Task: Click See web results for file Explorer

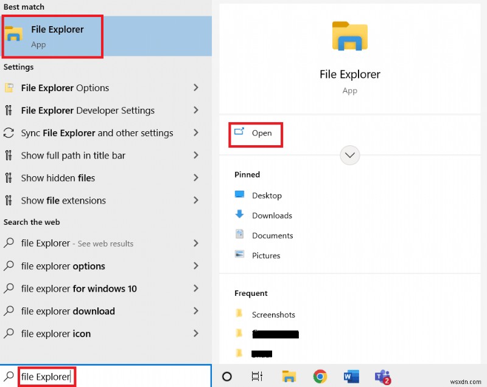Action: (x=77, y=243)
